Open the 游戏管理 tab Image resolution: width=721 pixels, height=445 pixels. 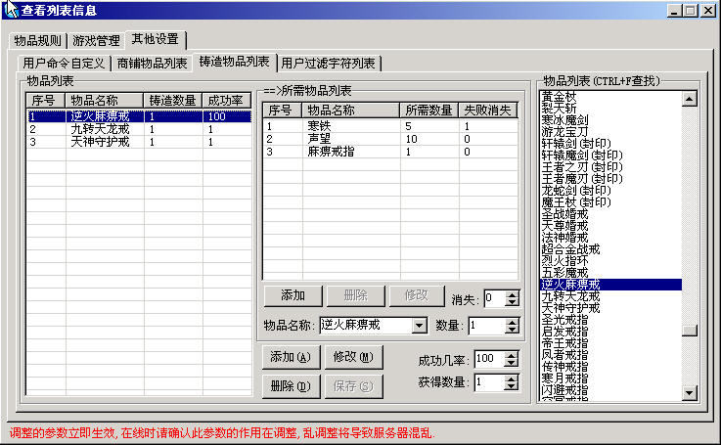coord(96,41)
